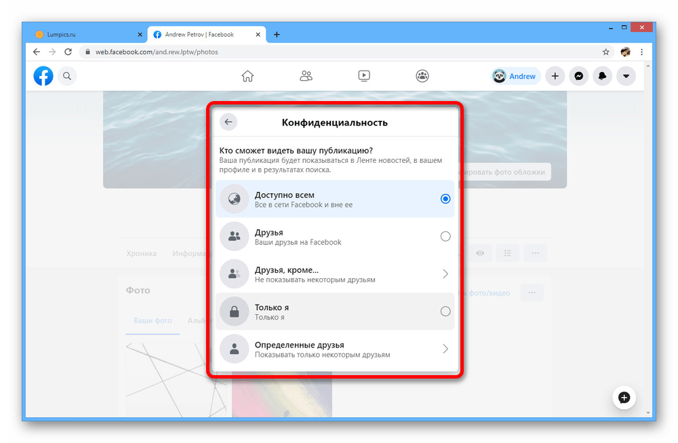Open the Groups icon in the top navigation
678x443 pixels.
tap(422, 76)
